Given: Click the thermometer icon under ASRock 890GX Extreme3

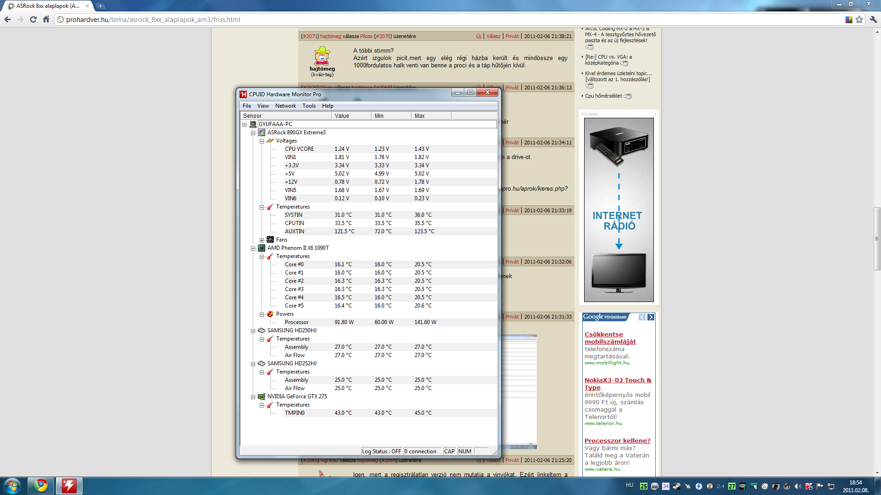Looking at the screenshot, I should coord(270,207).
